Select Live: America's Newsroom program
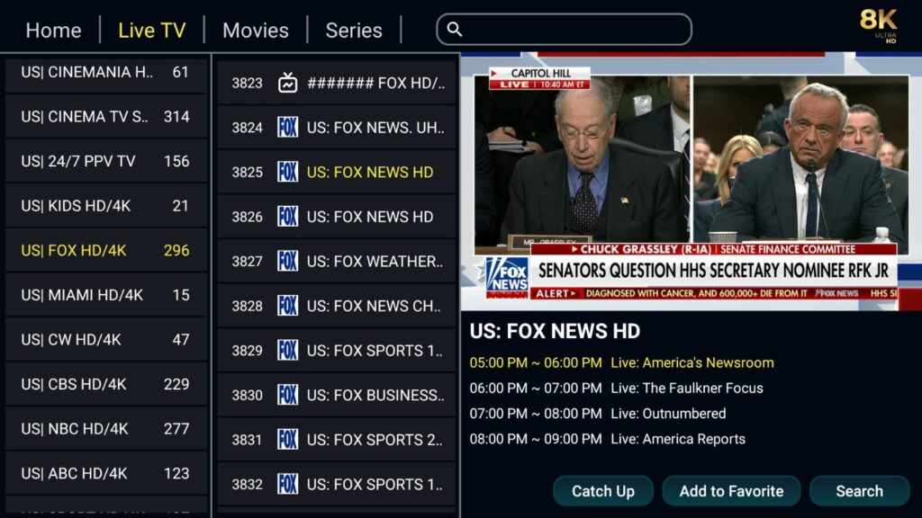Viewport: 922px width, 518px height. [621, 363]
